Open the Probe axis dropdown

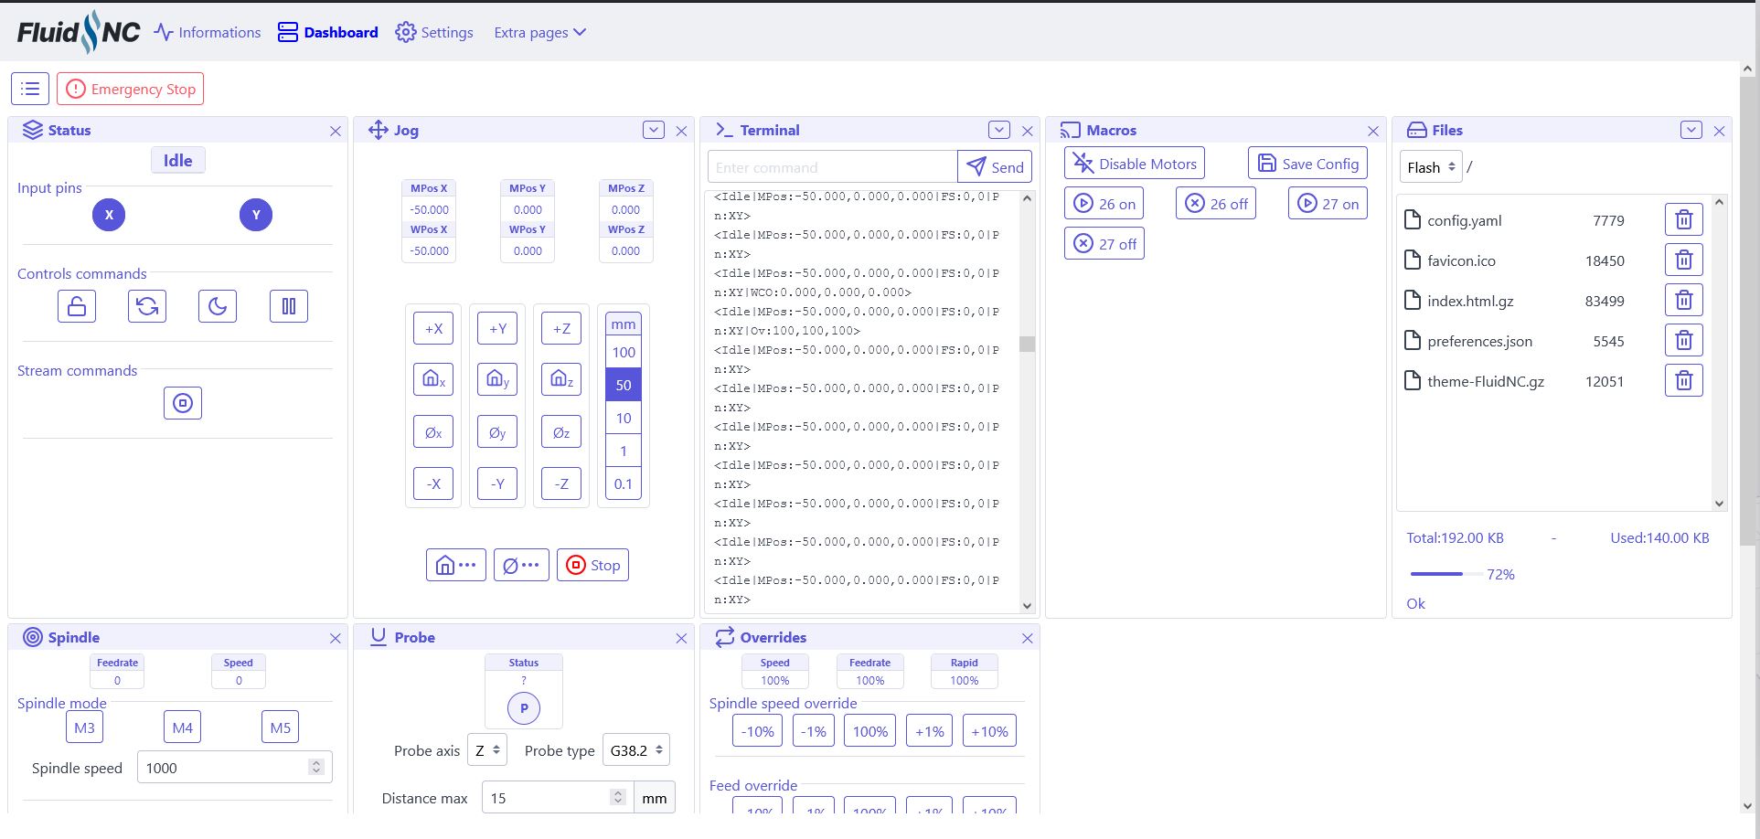487,750
